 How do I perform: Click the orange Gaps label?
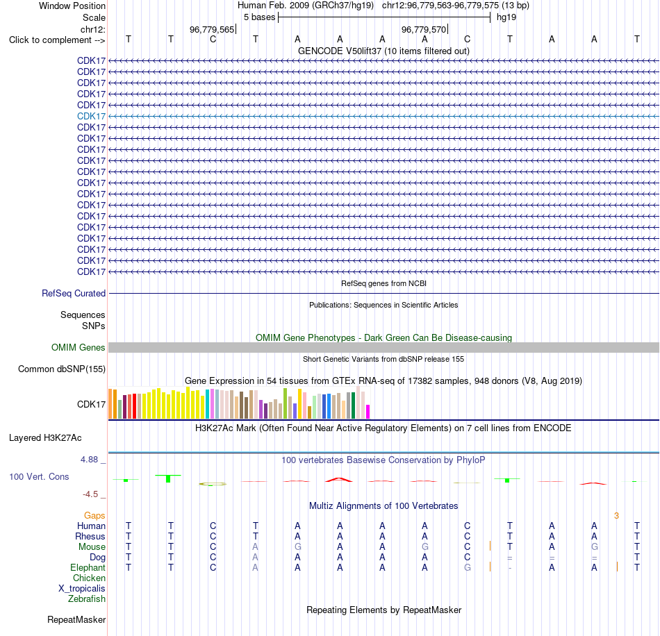[94, 515]
